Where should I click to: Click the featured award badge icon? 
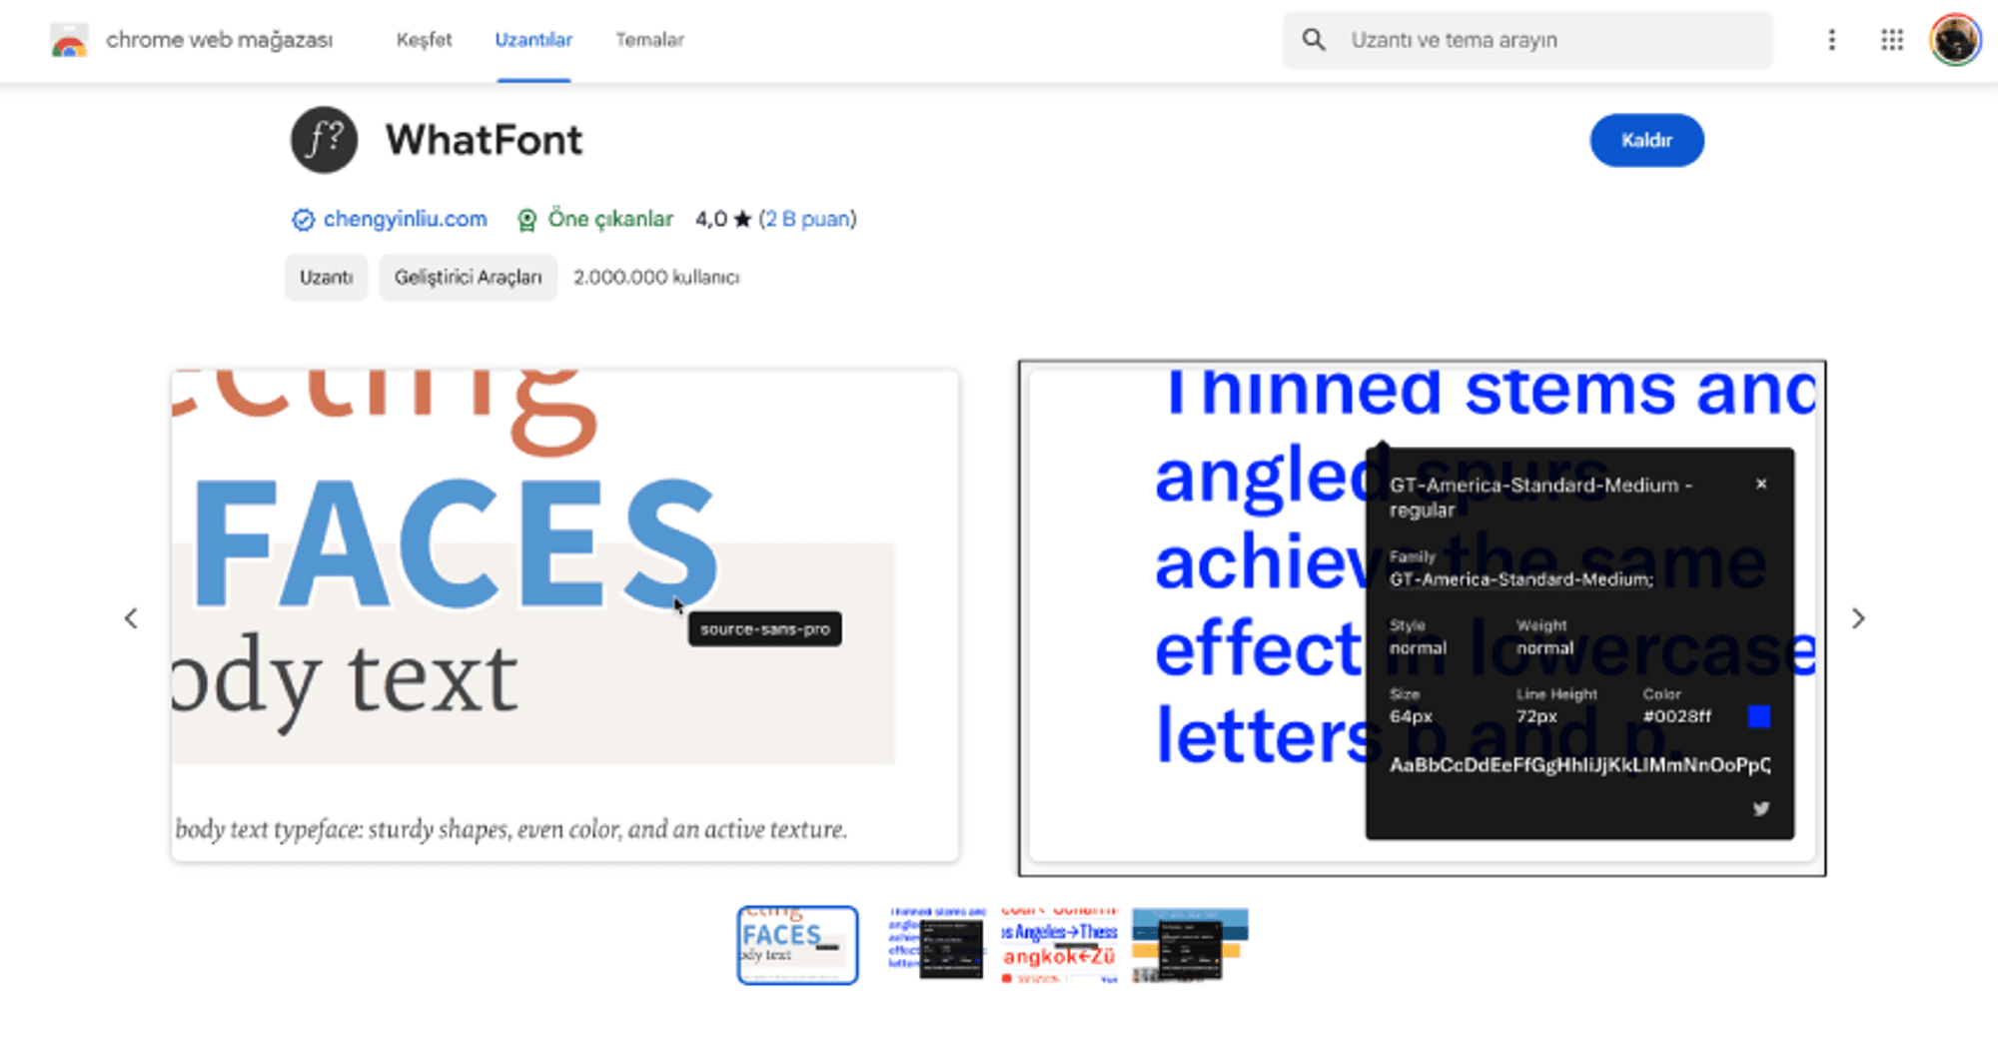[x=526, y=220]
